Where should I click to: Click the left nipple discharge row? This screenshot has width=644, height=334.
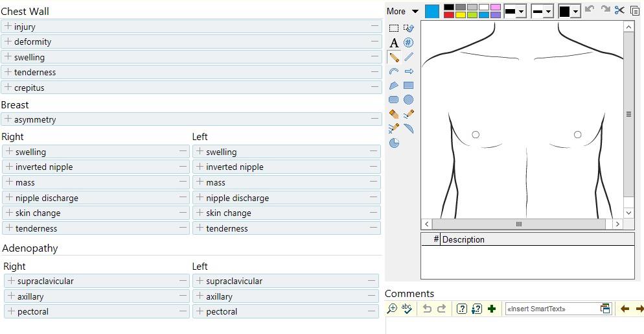tap(285, 198)
